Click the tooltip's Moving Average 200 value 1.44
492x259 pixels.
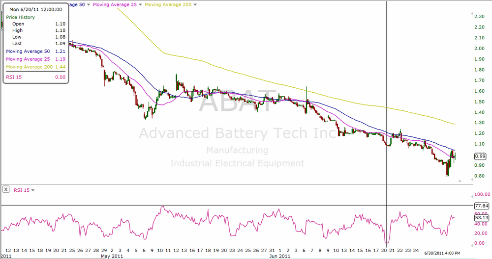tap(60, 67)
